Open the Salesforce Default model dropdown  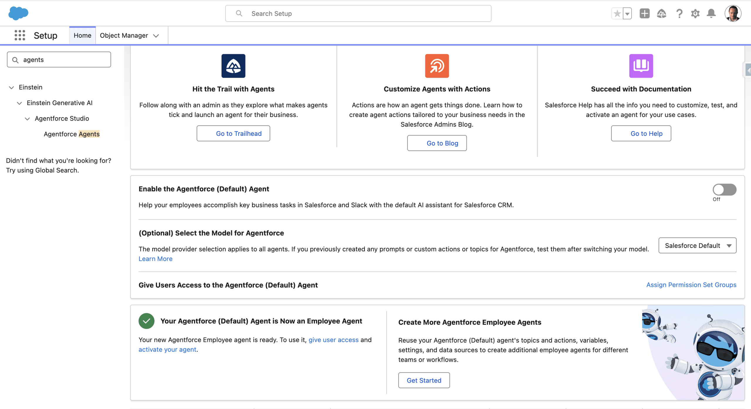tap(697, 246)
